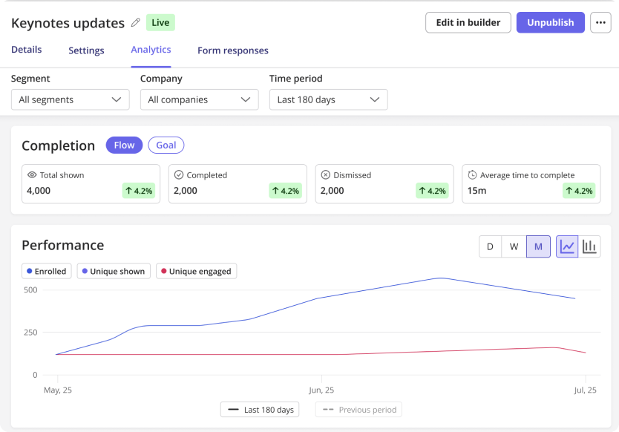
Task: Select the Flow completion pill
Action: pos(124,145)
